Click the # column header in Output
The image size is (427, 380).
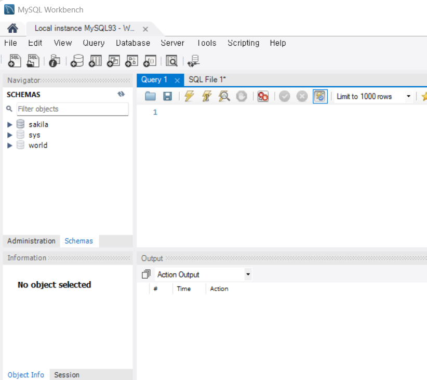(155, 289)
